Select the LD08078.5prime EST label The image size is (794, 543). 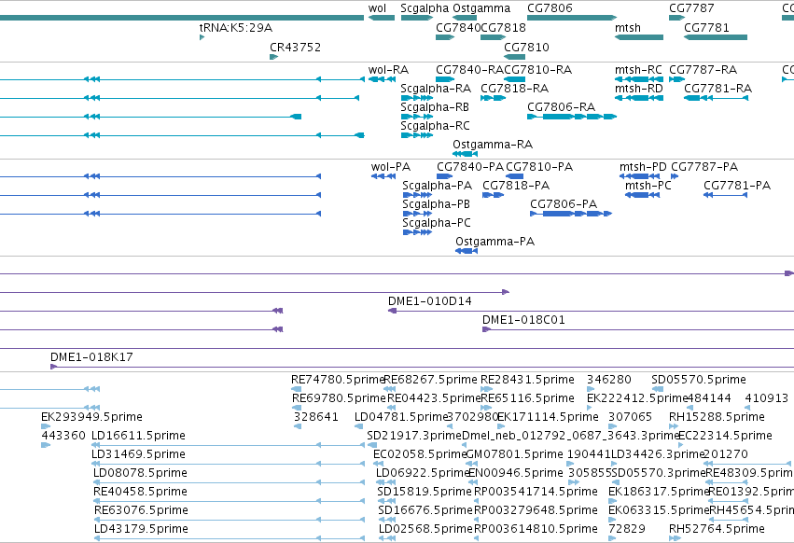point(140,474)
